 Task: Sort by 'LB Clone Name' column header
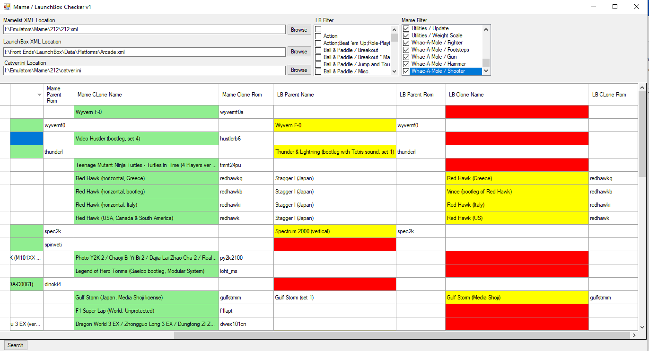pyautogui.click(x=517, y=95)
